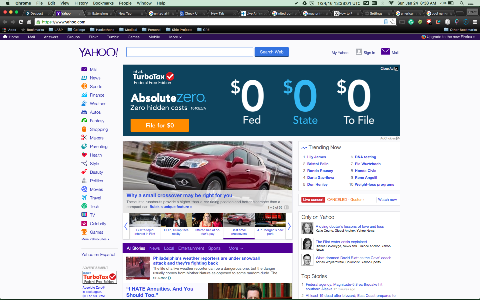Screen dimensions: 480x300
Task: Open the Health heart icon
Action: click(x=84, y=155)
